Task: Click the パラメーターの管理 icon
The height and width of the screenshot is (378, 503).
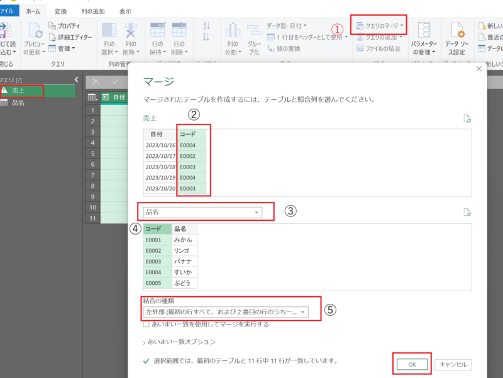Action: click(424, 30)
